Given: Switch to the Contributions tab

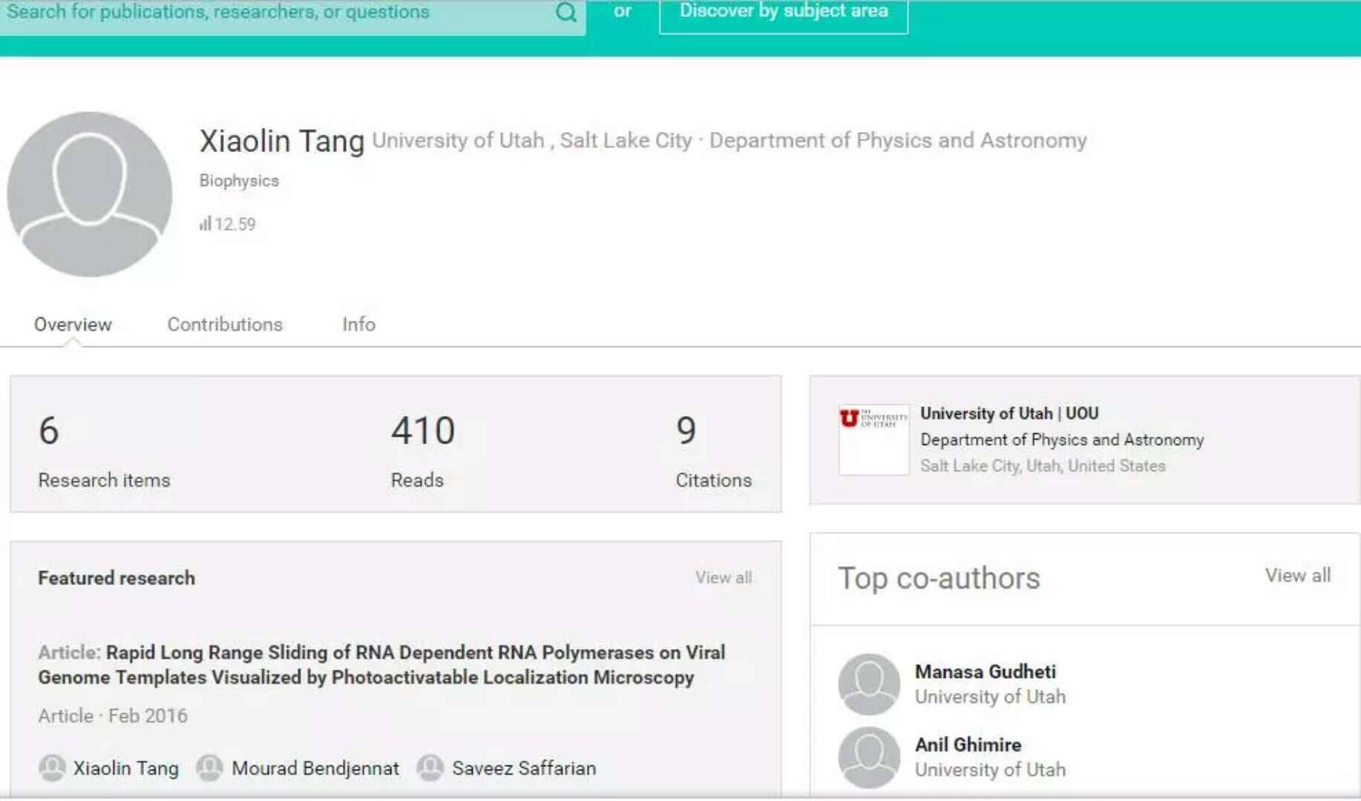Looking at the screenshot, I should [225, 324].
